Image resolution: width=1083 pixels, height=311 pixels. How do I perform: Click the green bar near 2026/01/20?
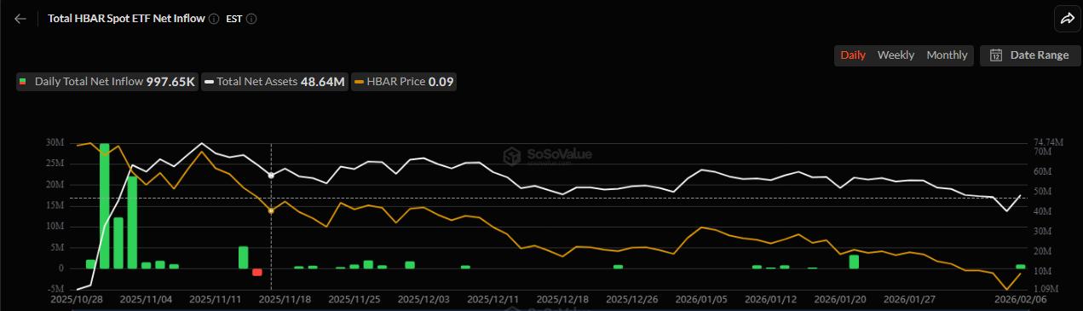pos(854,262)
